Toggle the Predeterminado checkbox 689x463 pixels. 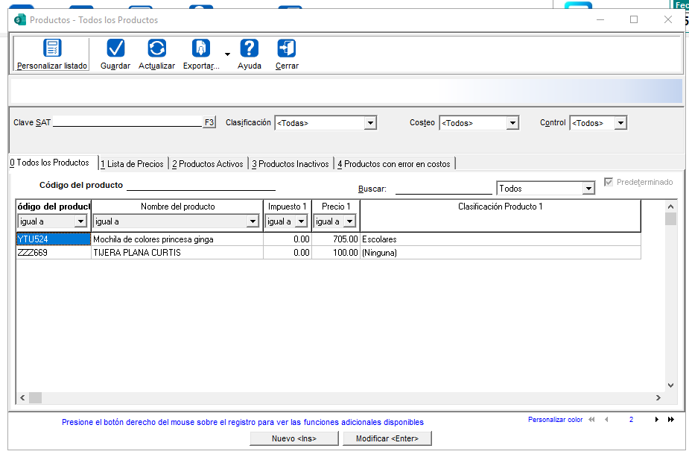coord(609,182)
